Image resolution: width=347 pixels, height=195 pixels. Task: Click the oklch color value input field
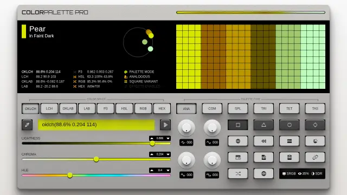(97, 125)
